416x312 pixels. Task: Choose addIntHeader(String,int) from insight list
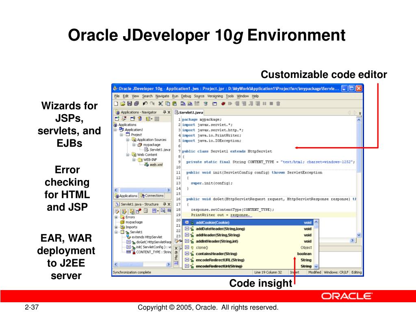click(248, 241)
